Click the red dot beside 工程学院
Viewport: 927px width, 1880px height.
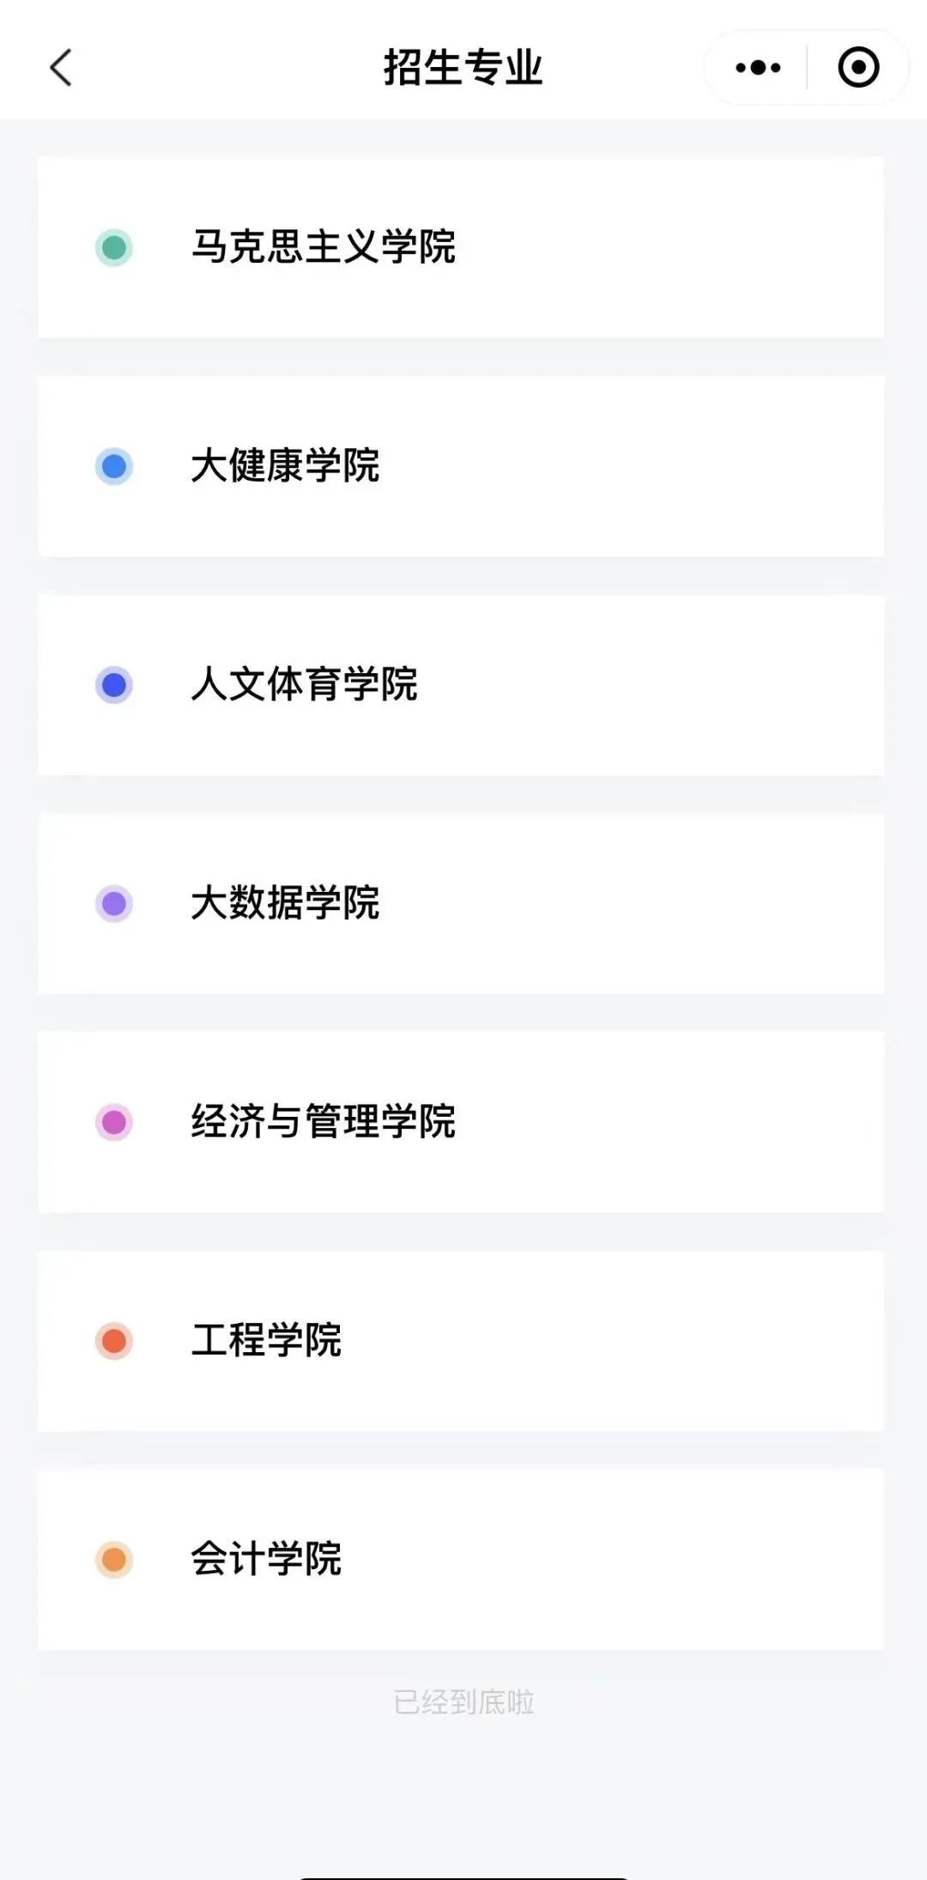click(114, 1341)
